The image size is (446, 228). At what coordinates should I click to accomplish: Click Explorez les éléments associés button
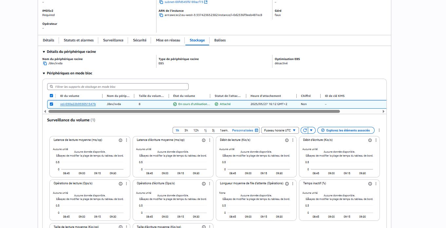tap(346, 130)
